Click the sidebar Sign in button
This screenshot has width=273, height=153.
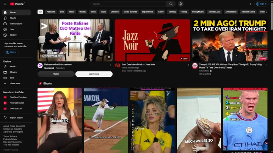(x=11, y=52)
